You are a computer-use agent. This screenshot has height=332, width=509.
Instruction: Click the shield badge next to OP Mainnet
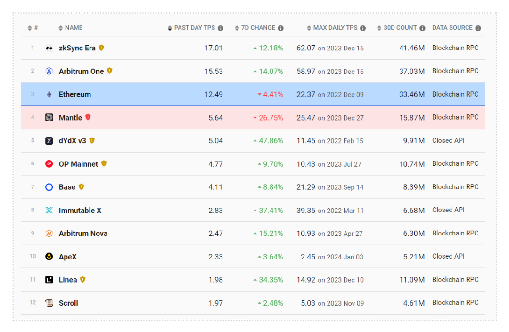(104, 163)
